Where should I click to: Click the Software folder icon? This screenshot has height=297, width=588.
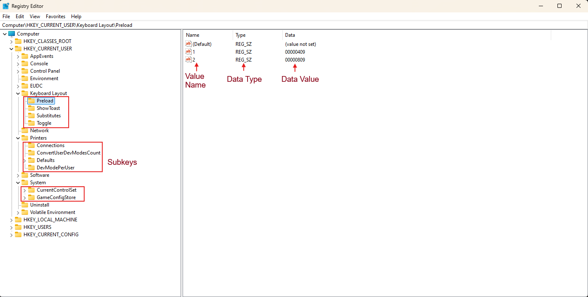[25, 175]
